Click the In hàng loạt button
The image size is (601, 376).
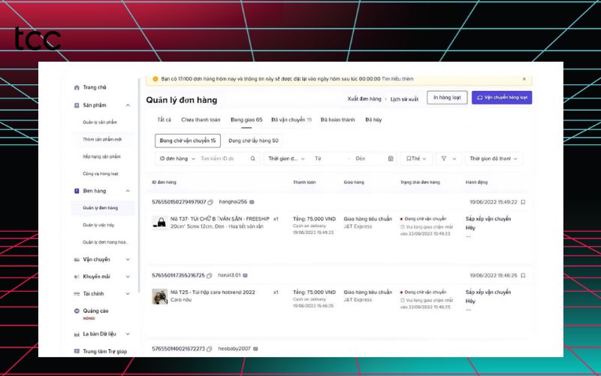click(x=447, y=98)
